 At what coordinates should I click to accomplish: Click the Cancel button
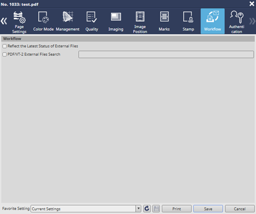(x=240, y=209)
